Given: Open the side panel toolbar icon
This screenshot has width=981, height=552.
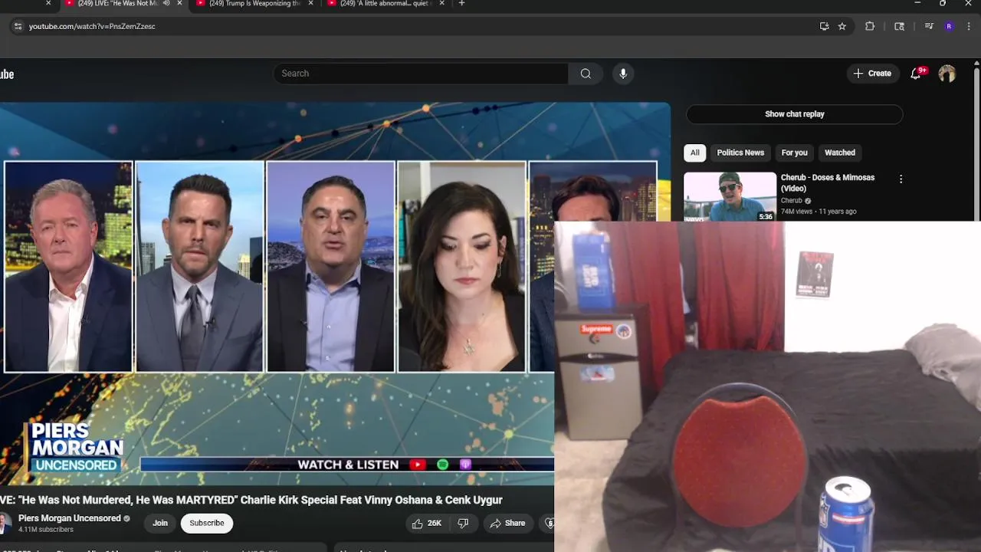Looking at the screenshot, I should tap(899, 26).
